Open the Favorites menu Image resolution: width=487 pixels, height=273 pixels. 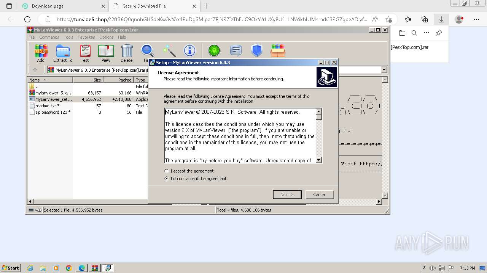point(86,37)
